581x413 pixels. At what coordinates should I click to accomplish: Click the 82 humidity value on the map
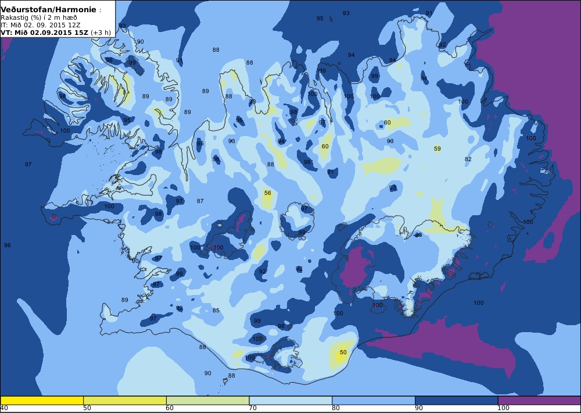coord(468,159)
